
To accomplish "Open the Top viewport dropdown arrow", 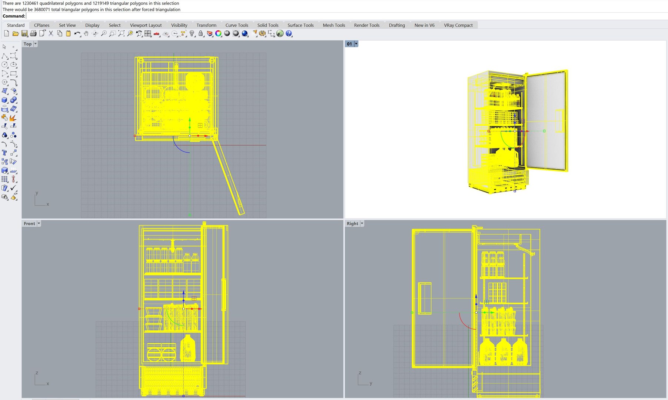I will pyautogui.click(x=36, y=44).
